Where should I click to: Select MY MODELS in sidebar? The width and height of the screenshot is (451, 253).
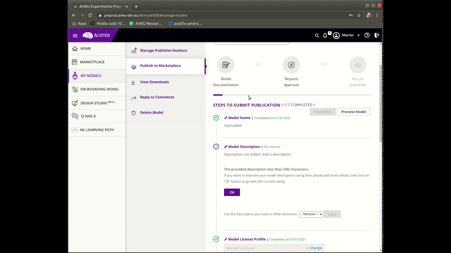tap(97, 76)
